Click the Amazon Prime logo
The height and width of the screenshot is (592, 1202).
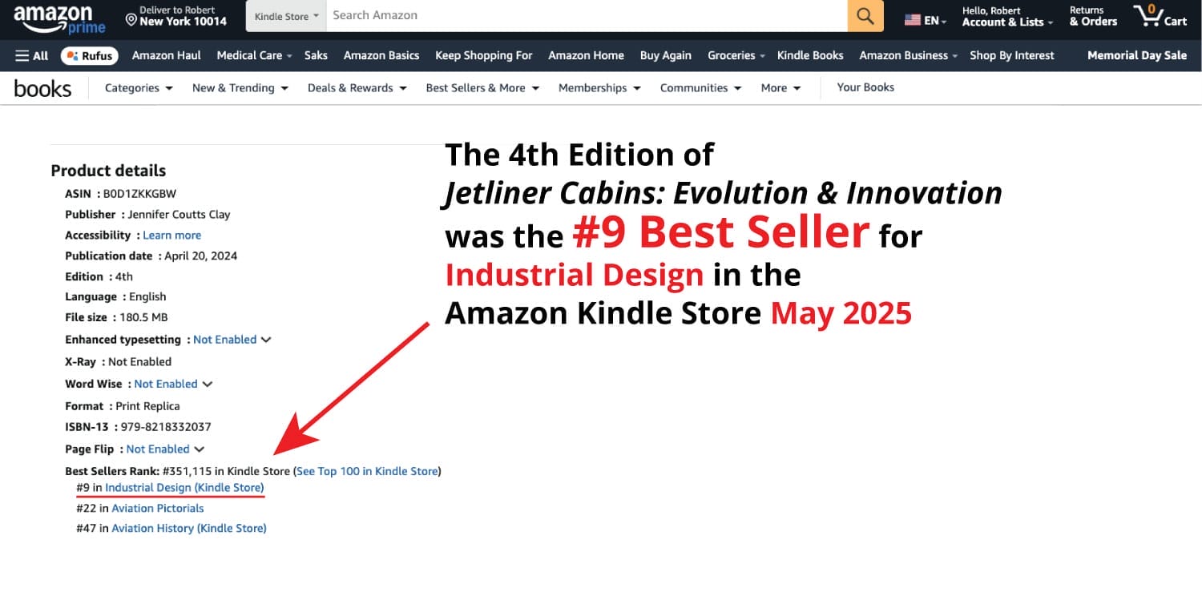click(x=58, y=18)
